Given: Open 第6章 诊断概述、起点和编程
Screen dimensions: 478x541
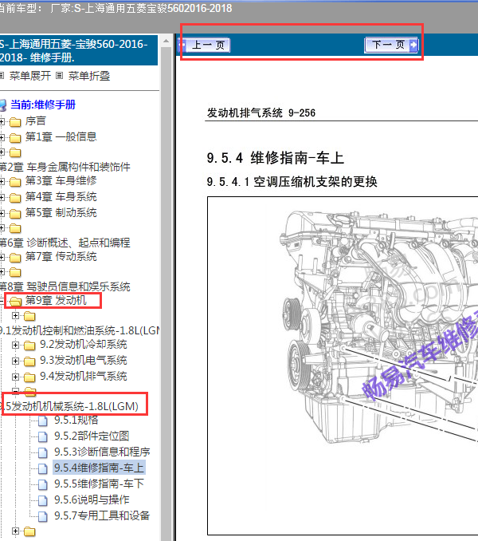Looking at the screenshot, I should 65,243.
